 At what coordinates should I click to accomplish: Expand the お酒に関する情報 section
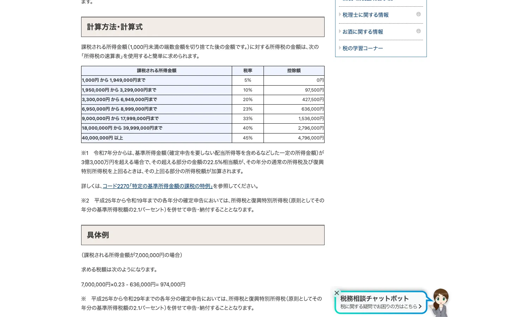coord(418,31)
